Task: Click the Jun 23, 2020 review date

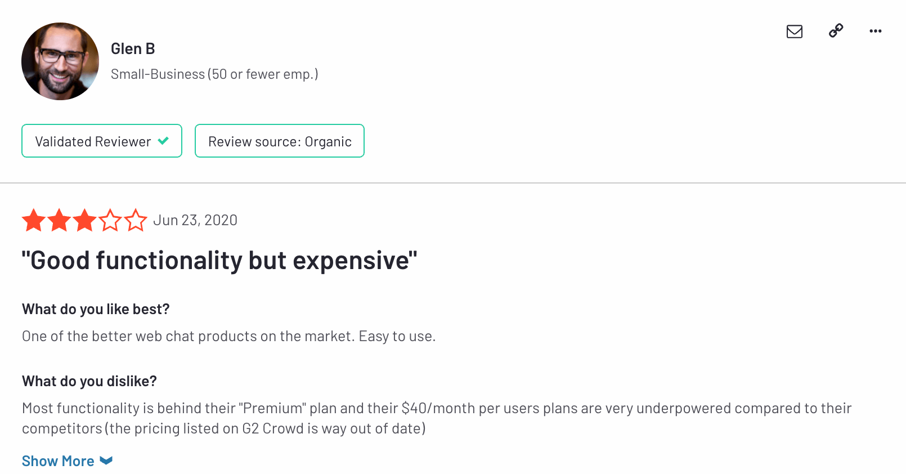Action: coord(195,220)
